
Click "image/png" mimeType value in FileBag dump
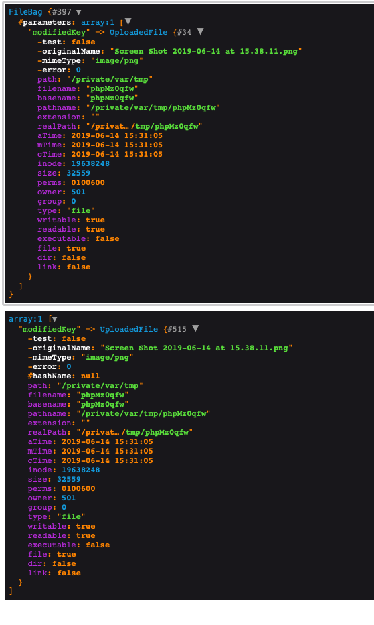pyautogui.click(x=117, y=60)
